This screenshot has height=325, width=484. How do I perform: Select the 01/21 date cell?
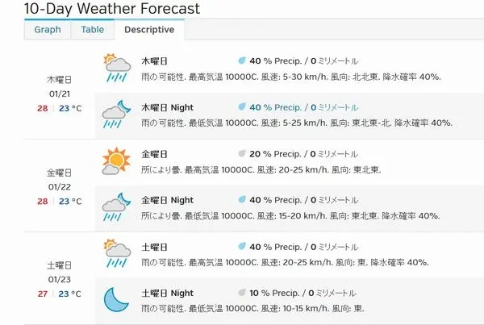(60, 94)
